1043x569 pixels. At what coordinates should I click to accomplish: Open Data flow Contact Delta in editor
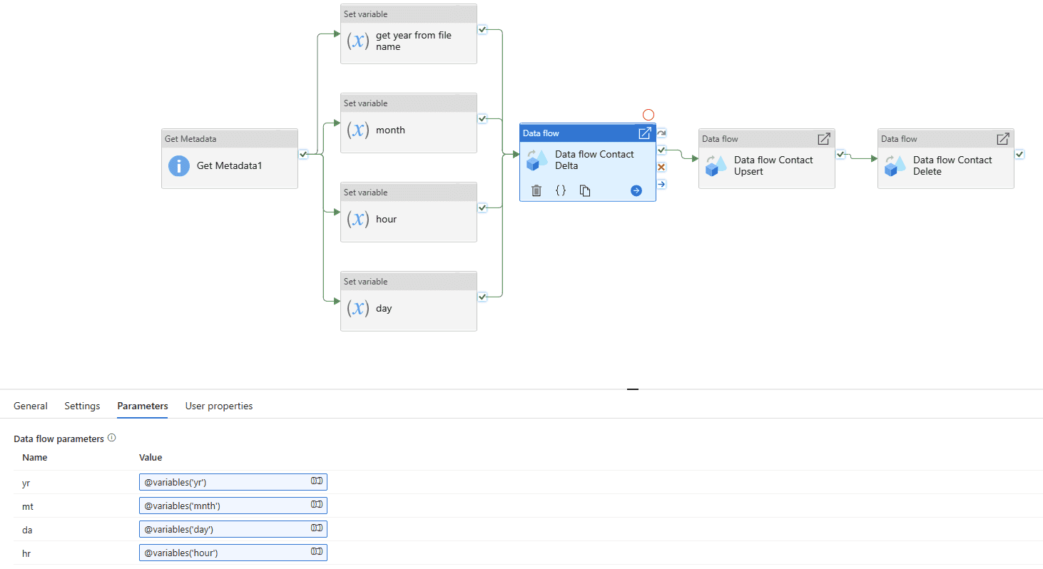[x=644, y=133]
